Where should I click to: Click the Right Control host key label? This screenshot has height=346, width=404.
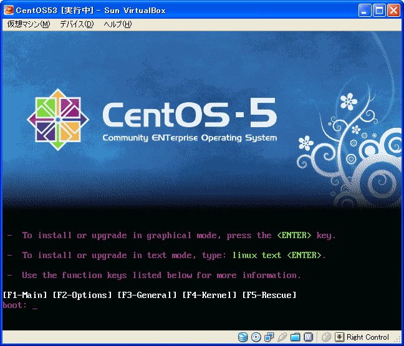[368, 337]
